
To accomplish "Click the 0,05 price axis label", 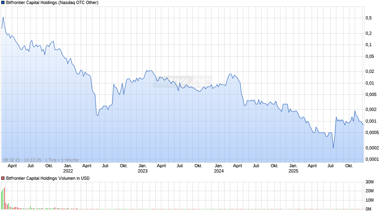I will [370, 56].
